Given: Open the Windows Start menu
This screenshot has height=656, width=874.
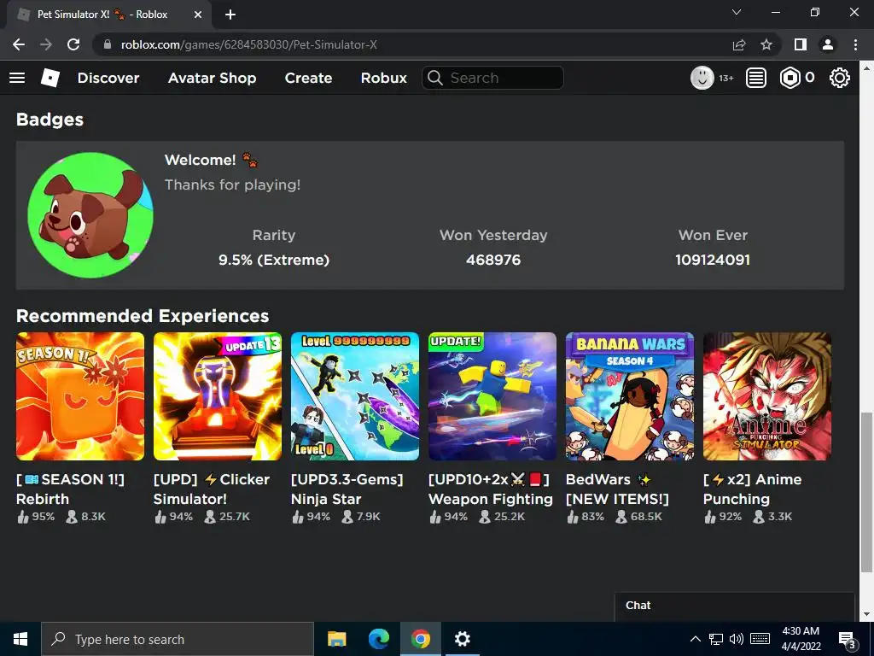Looking at the screenshot, I should 20,639.
